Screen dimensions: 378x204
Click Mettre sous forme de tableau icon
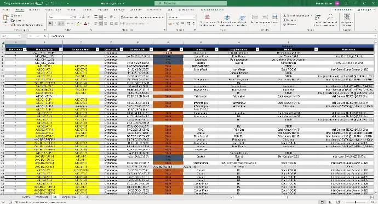tap(226, 20)
